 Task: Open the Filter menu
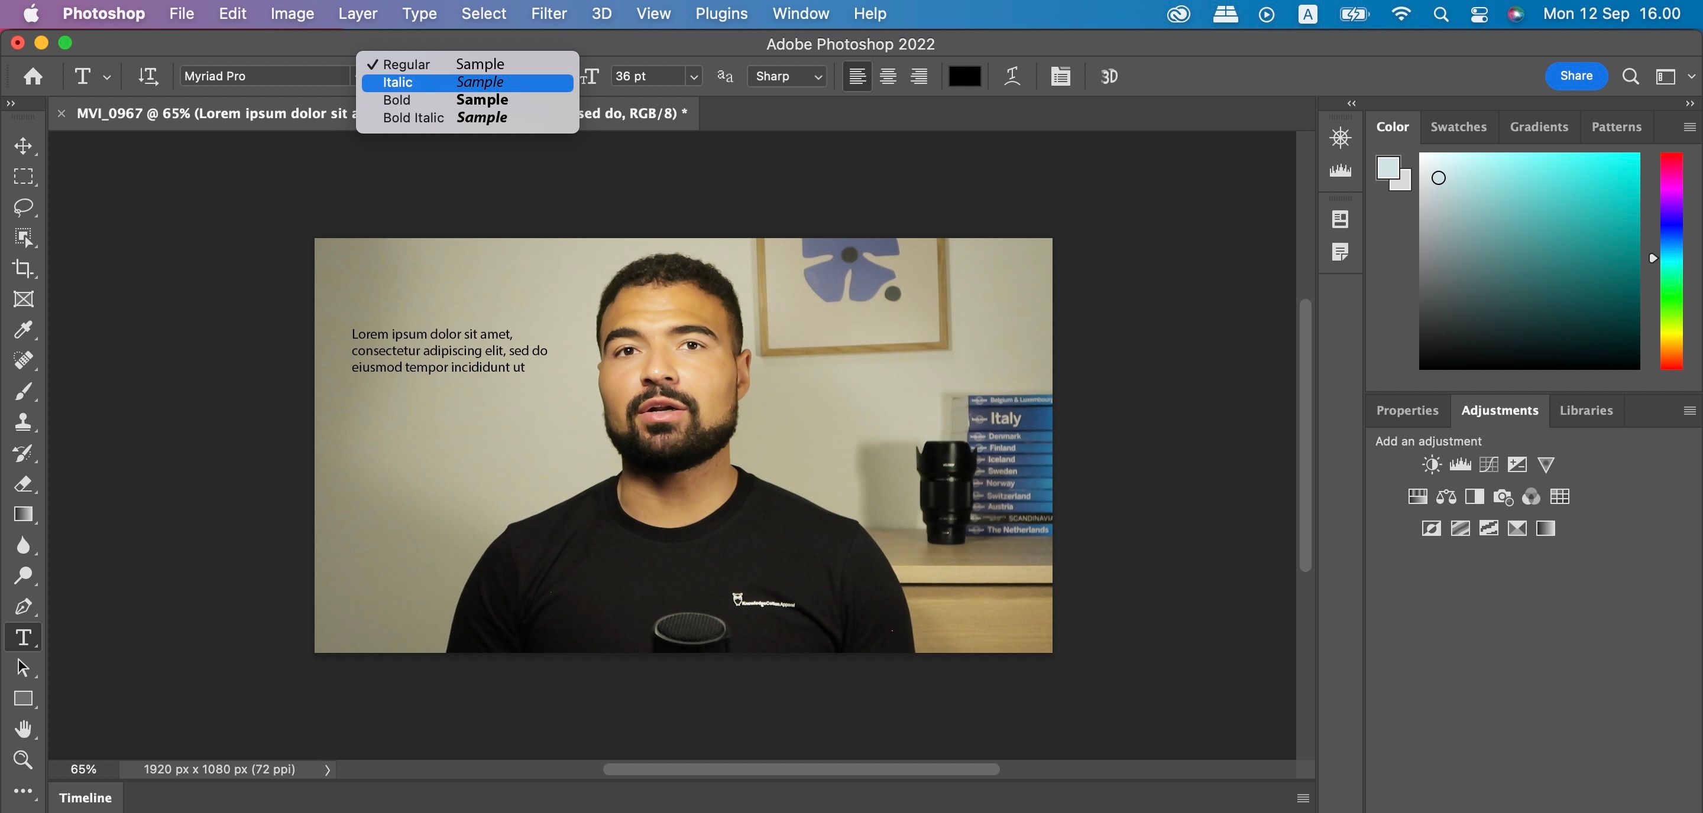pyautogui.click(x=549, y=14)
